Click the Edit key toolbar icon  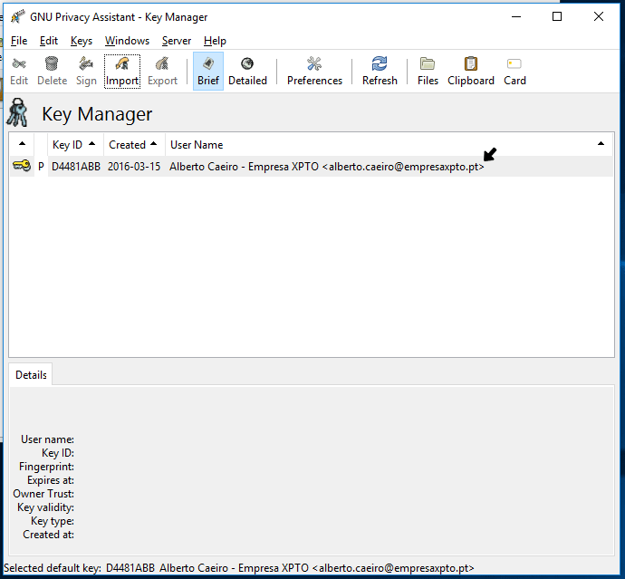pos(19,71)
